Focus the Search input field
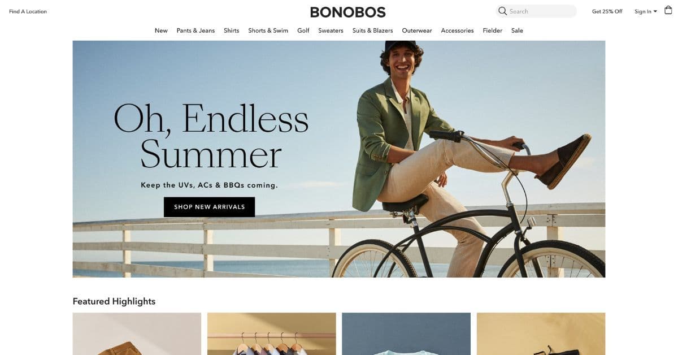Image resolution: width=678 pixels, height=355 pixels. tap(536, 11)
